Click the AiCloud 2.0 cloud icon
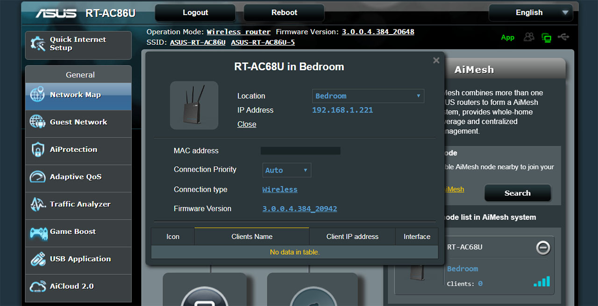598x306 pixels. pyautogui.click(x=37, y=286)
